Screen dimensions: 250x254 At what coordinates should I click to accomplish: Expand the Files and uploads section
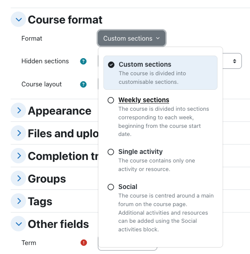coord(18,133)
